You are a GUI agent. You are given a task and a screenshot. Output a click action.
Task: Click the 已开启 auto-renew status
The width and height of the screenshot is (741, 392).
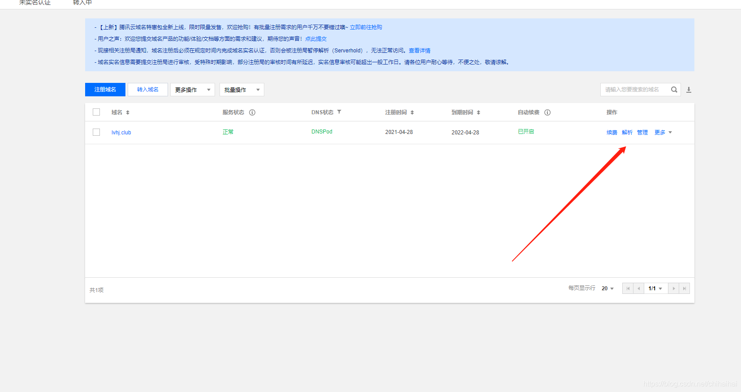526,132
